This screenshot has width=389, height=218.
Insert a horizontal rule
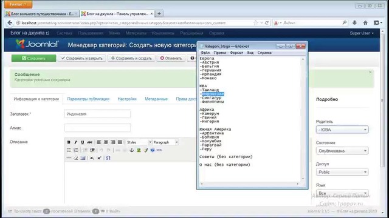click(x=69, y=158)
